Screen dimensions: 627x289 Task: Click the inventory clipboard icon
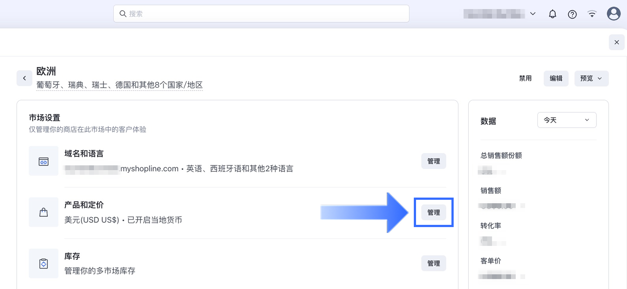(x=44, y=264)
